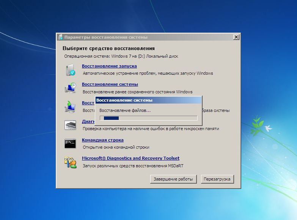The width and height of the screenshot is (297, 220).
Task: Click the Автоматическое устранение проблем description
Action: tap(148, 73)
